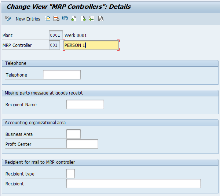The image size is (220, 196).
Task: Click the Business Area label
Action: pos(19,134)
